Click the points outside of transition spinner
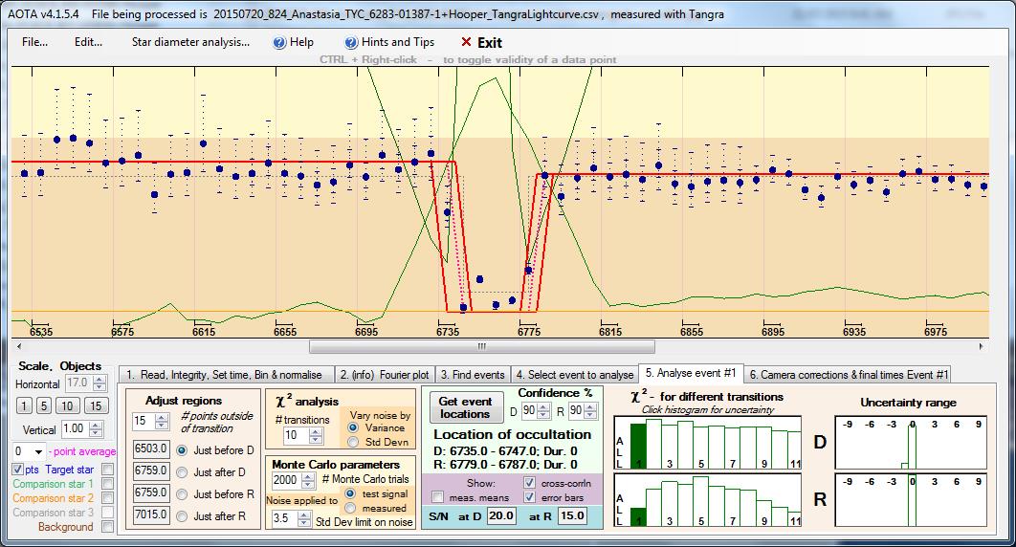 [x=162, y=421]
